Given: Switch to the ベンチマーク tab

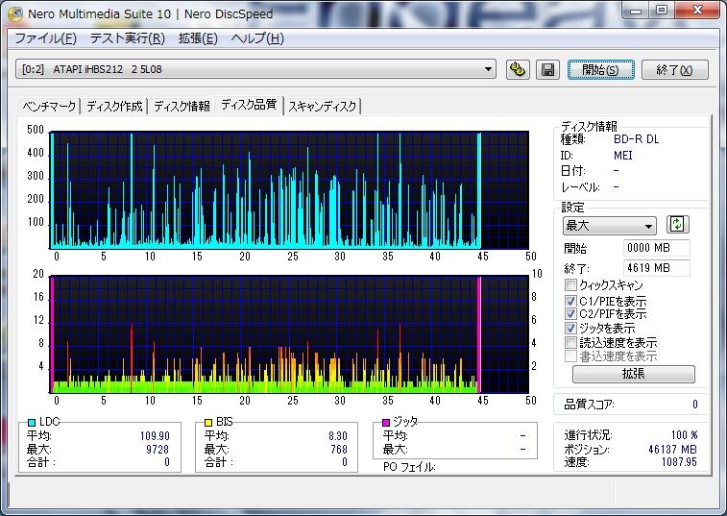Looking at the screenshot, I should coord(50,106).
